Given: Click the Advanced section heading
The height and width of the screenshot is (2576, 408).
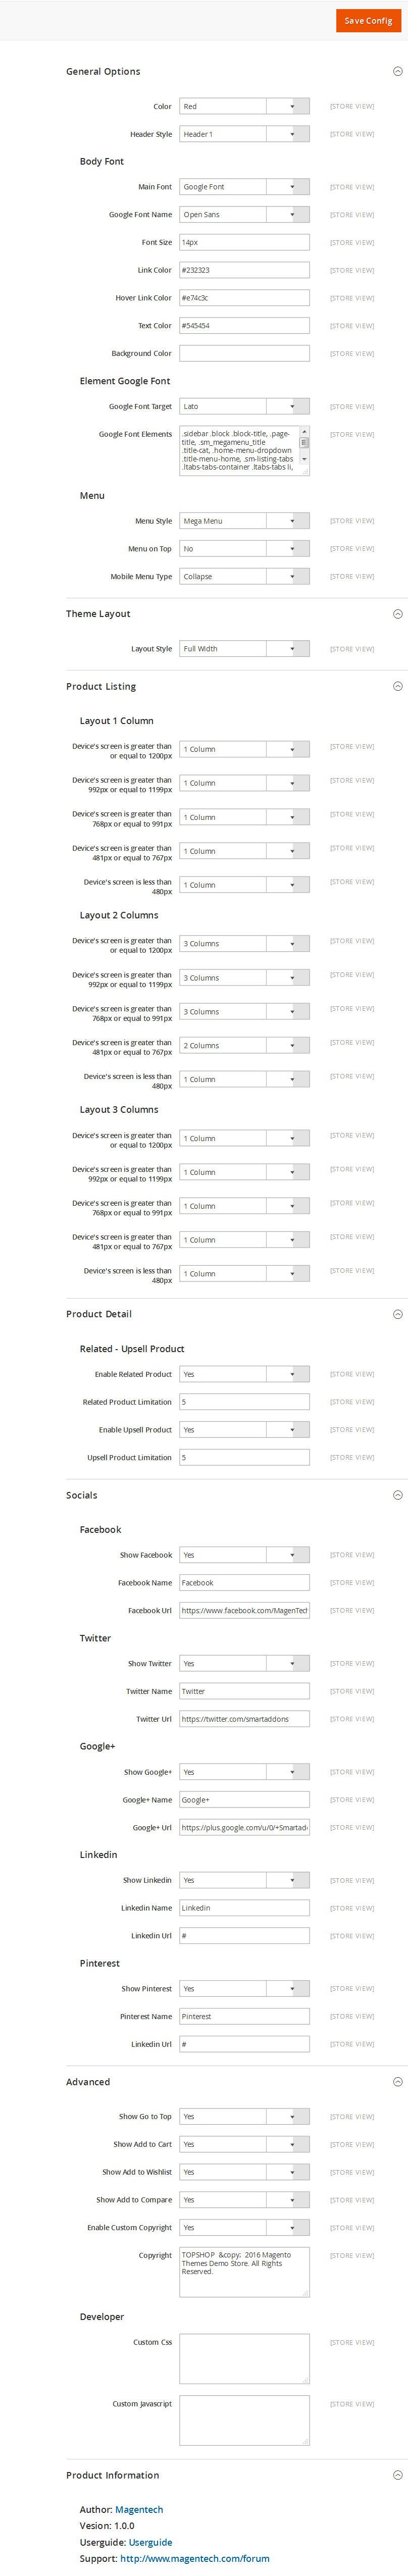Looking at the screenshot, I should coord(88,2082).
